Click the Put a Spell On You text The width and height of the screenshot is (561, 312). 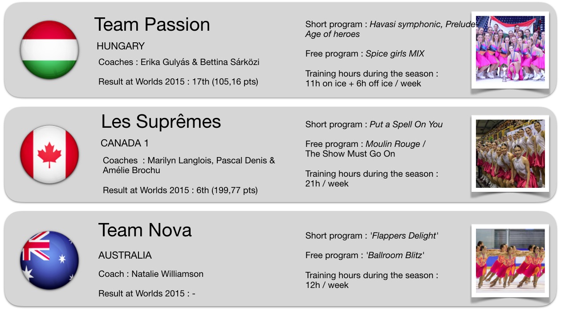coord(406,125)
